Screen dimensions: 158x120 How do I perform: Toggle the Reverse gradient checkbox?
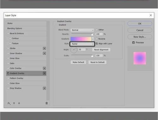click(x=97, y=39)
